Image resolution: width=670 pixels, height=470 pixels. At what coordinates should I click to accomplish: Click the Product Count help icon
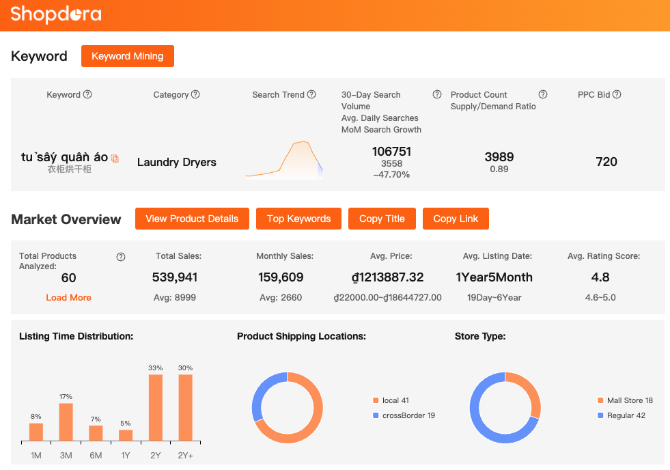click(x=543, y=95)
